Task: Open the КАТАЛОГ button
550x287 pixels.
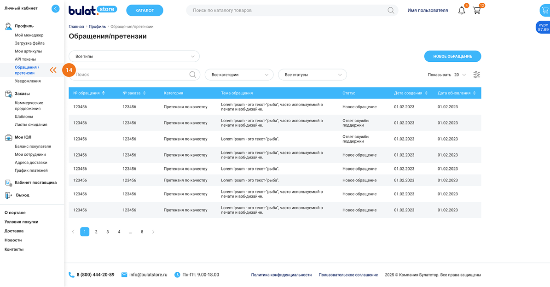Action: click(145, 10)
